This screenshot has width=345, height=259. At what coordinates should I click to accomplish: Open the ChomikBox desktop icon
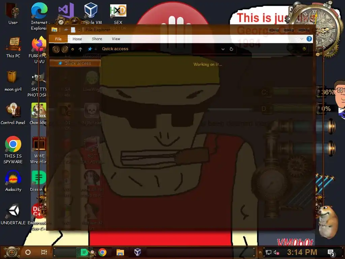tap(38, 114)
